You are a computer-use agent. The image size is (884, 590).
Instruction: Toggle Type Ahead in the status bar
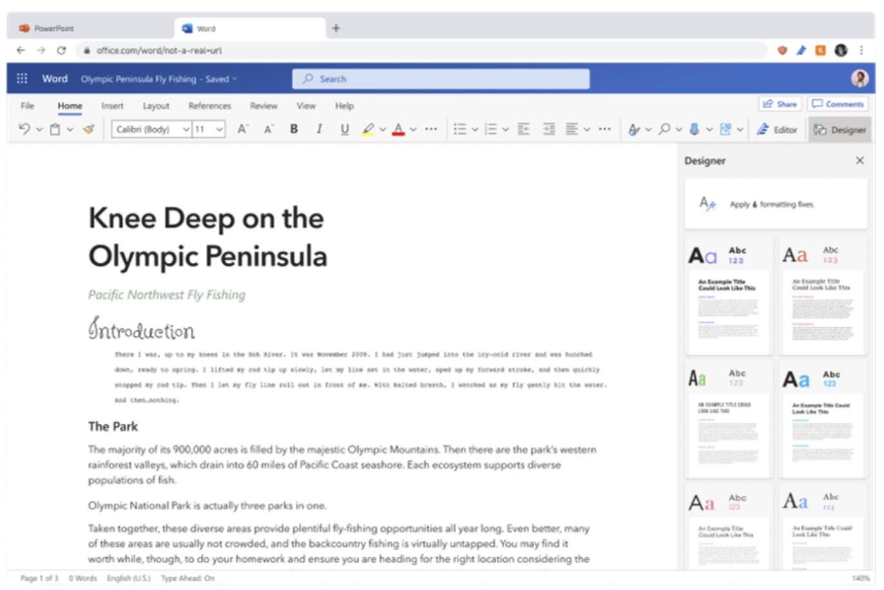[187, 578]
